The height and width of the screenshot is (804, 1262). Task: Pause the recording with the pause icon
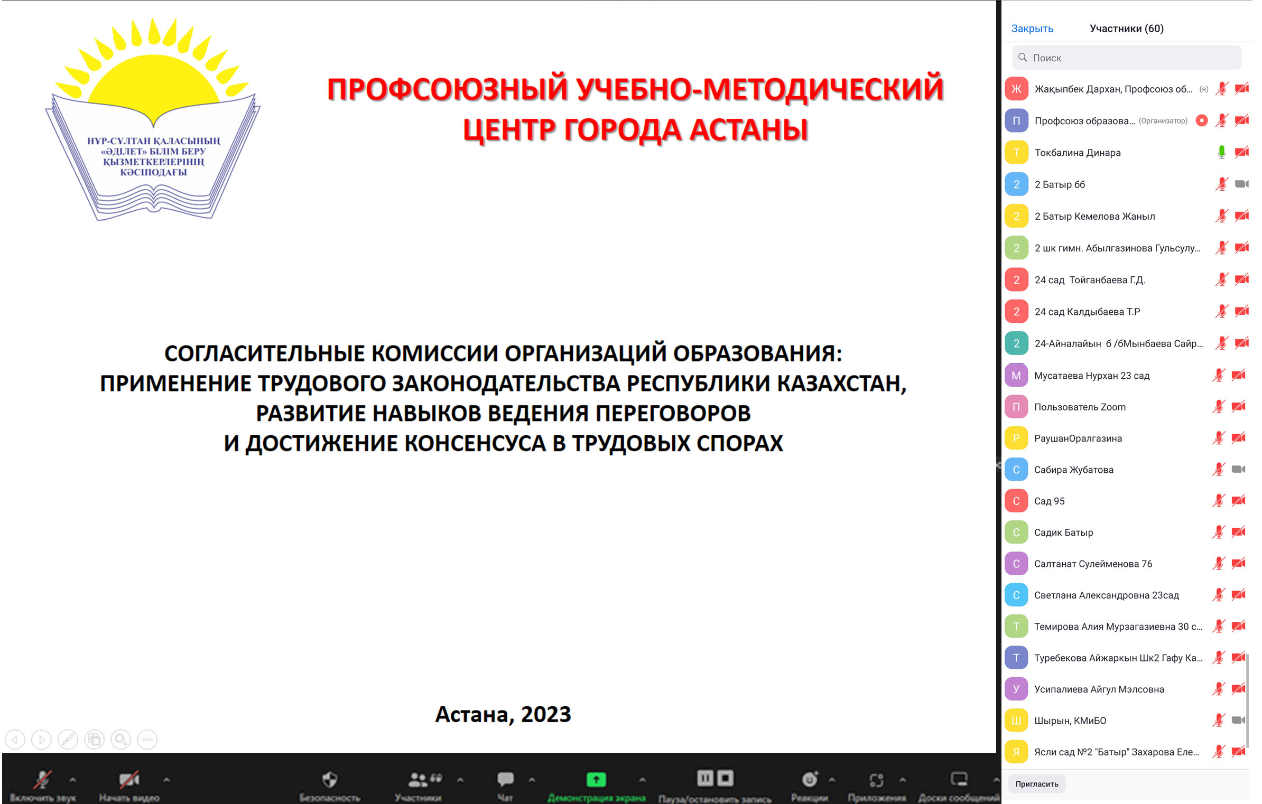click(706, 778)
